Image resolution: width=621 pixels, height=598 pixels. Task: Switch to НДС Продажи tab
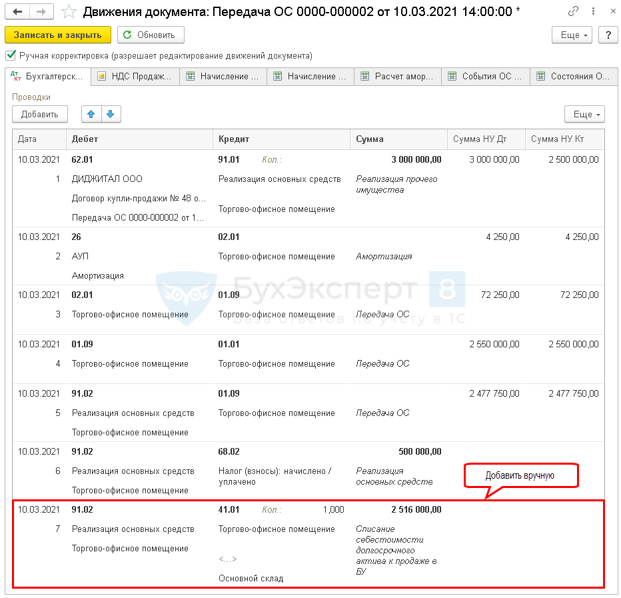coord(135,77)
